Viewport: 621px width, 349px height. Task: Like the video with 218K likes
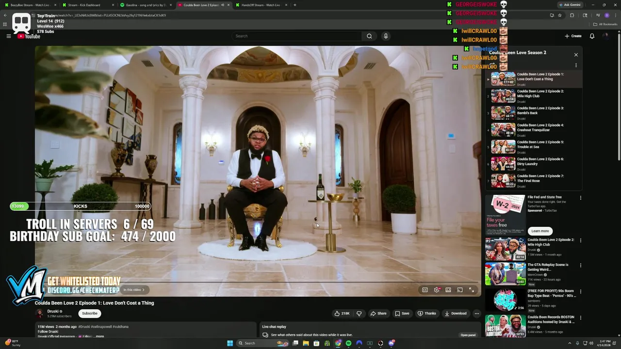tap(342, 314)
